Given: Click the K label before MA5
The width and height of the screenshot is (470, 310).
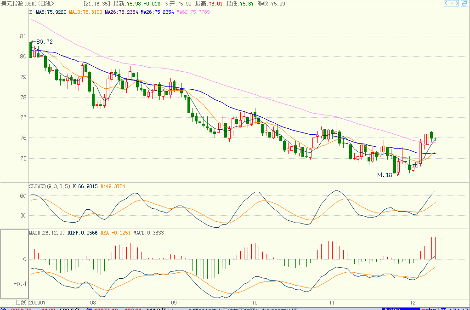Looking at the screenshot, I should pos(31,12).
